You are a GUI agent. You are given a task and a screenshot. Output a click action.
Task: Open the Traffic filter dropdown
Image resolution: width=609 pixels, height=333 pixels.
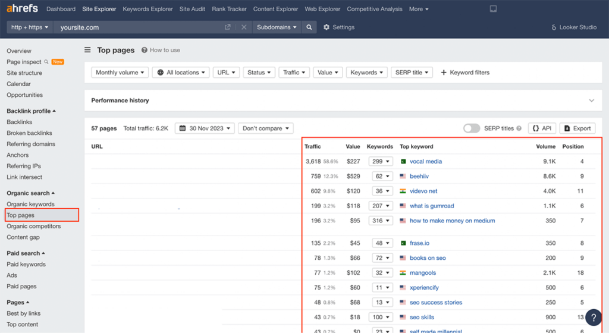[x=294, y=73]
